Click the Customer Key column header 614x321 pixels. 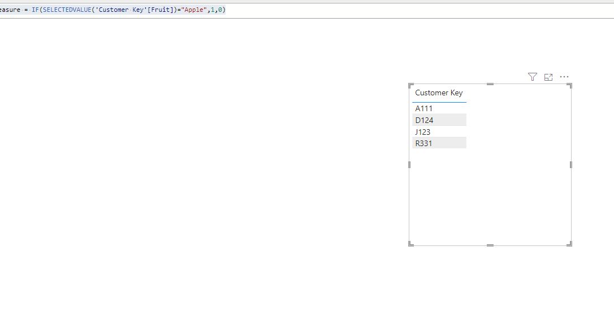pyautogui.click(x=439, y=93)
